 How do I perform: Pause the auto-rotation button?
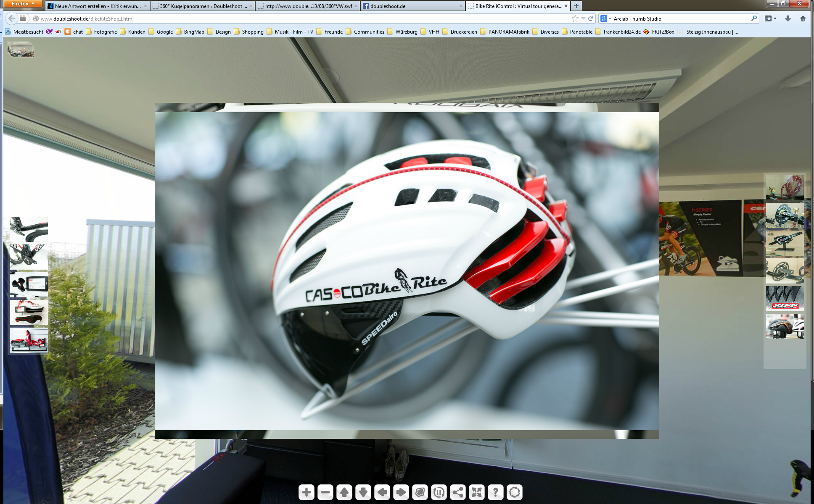[x=439, y=492]
